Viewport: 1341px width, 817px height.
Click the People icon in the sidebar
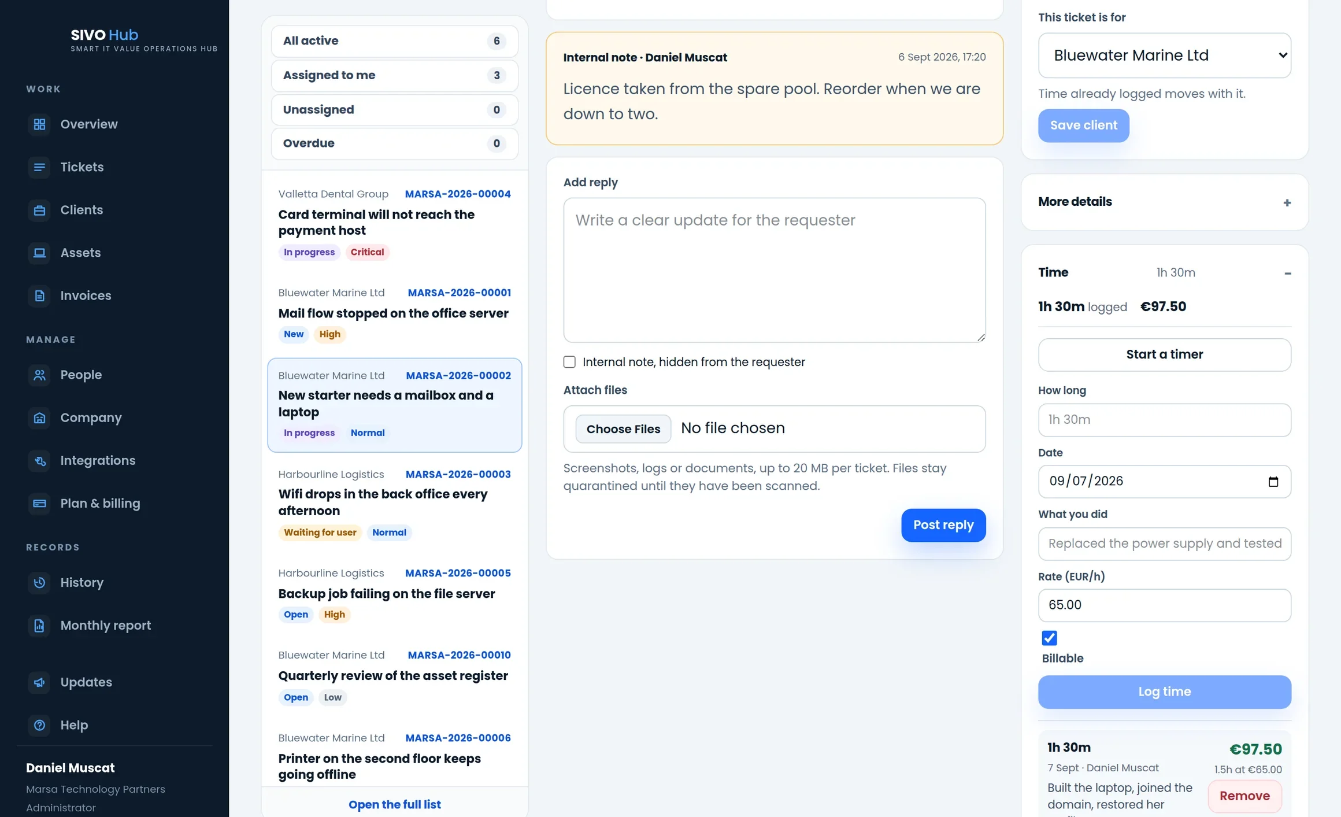point(39,375)
